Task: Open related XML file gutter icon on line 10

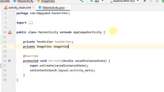Action: pos(10,32)
